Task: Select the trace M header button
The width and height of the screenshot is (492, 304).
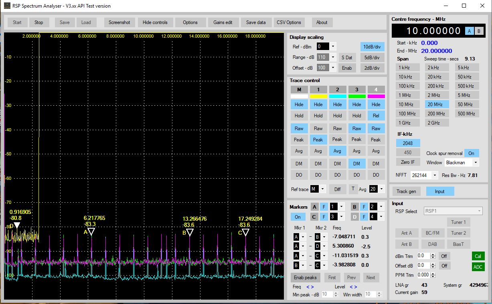Action: (x=299, y=89)
